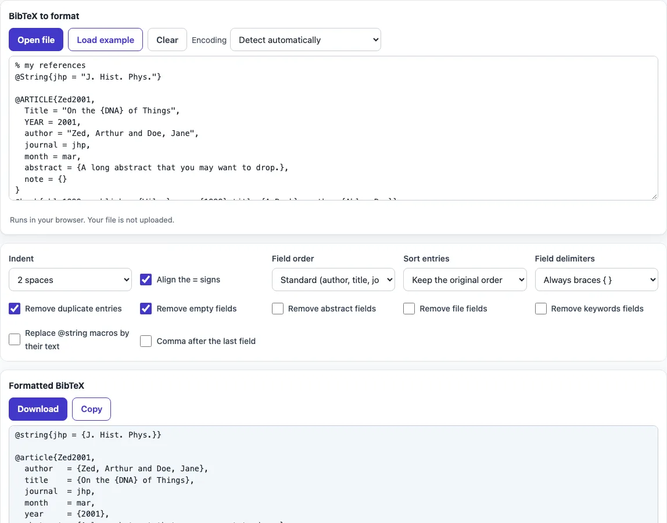Enable Comma after the last field
The width and height of the screenshot is (667, 523).
[146, 341]
